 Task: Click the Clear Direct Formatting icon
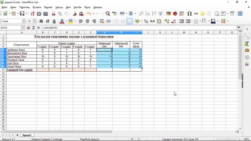(x=81, y=14)
